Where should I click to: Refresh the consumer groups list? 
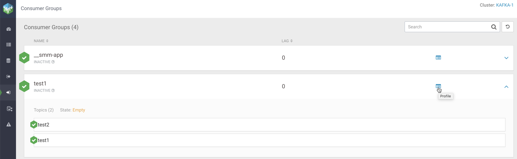tap(507, 27)
